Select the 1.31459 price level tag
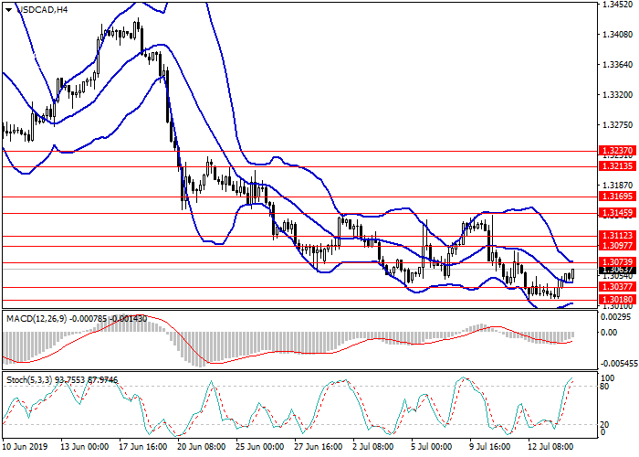639x457 pixels. [x=616, y=213]
